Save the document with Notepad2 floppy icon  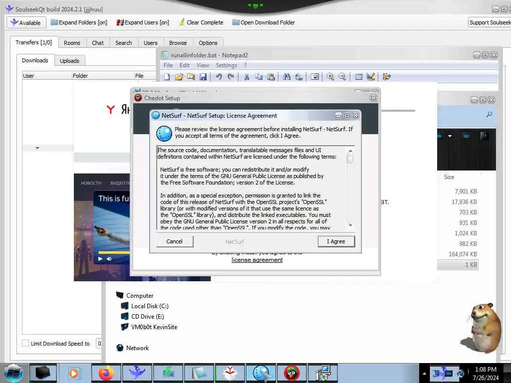tap(203, 77)
